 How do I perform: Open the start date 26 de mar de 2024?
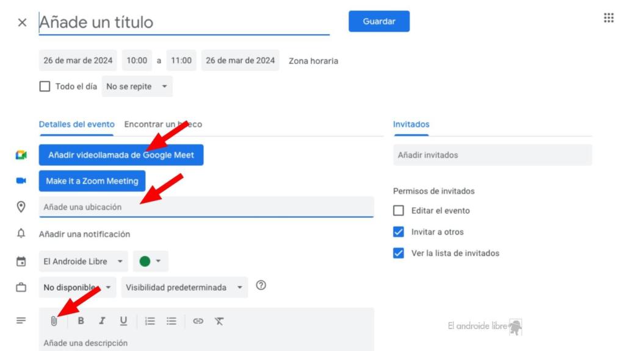point(78,60)
